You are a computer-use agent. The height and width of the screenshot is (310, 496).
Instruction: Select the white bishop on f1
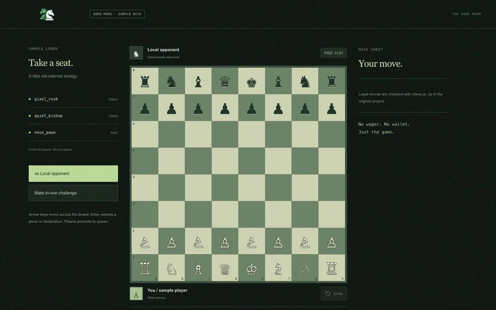[279, 268]
